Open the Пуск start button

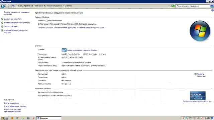click(4, 118)
